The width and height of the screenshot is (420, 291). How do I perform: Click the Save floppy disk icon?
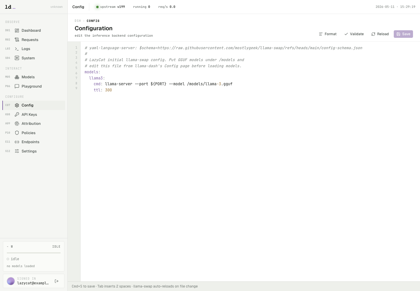click(x=398, y=34)
